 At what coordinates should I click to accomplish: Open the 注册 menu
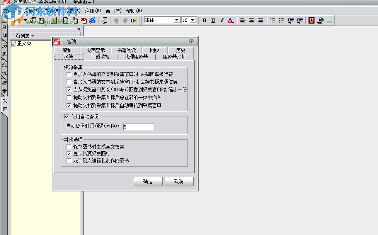[x=93, y=11]
